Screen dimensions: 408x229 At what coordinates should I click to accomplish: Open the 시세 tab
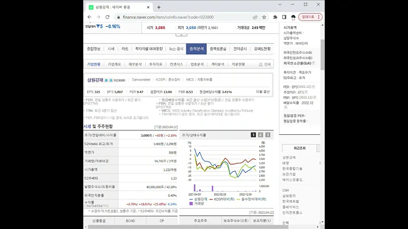(111, 49)
